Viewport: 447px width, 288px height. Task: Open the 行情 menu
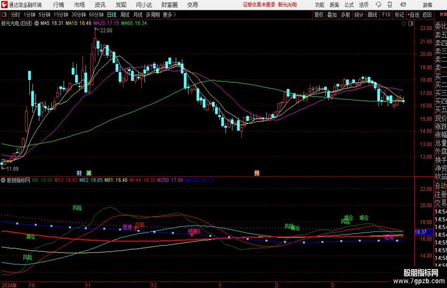tap(59, 5)
